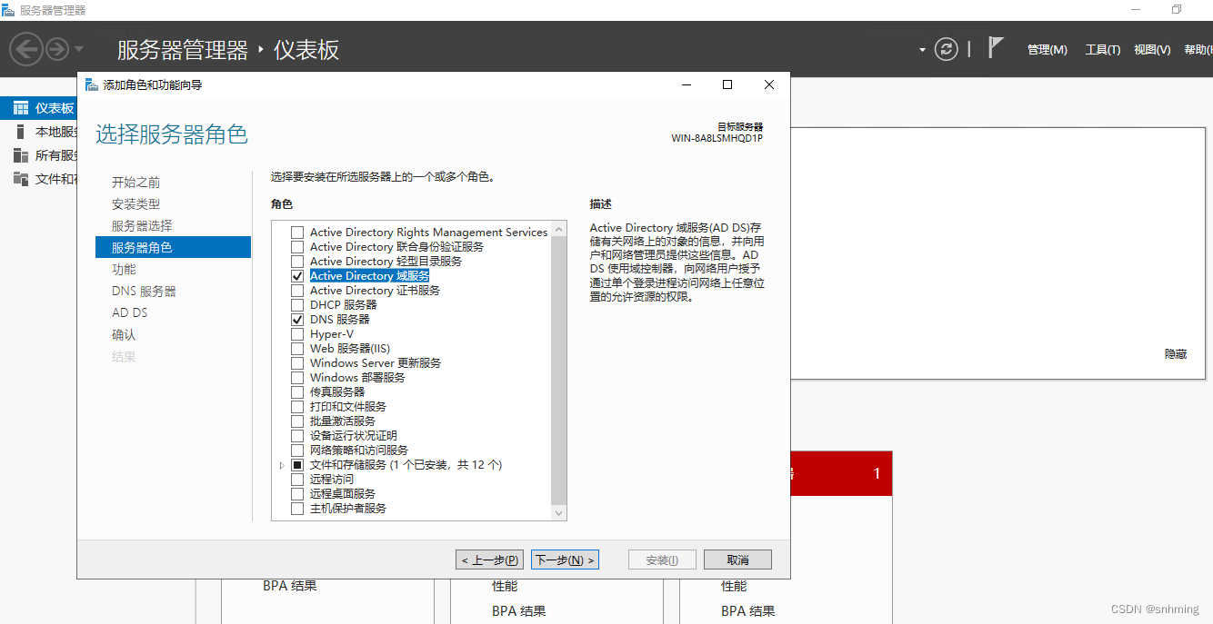
Task: Click BPA 结果 under the wizard dialog
Action: point(290,586)
